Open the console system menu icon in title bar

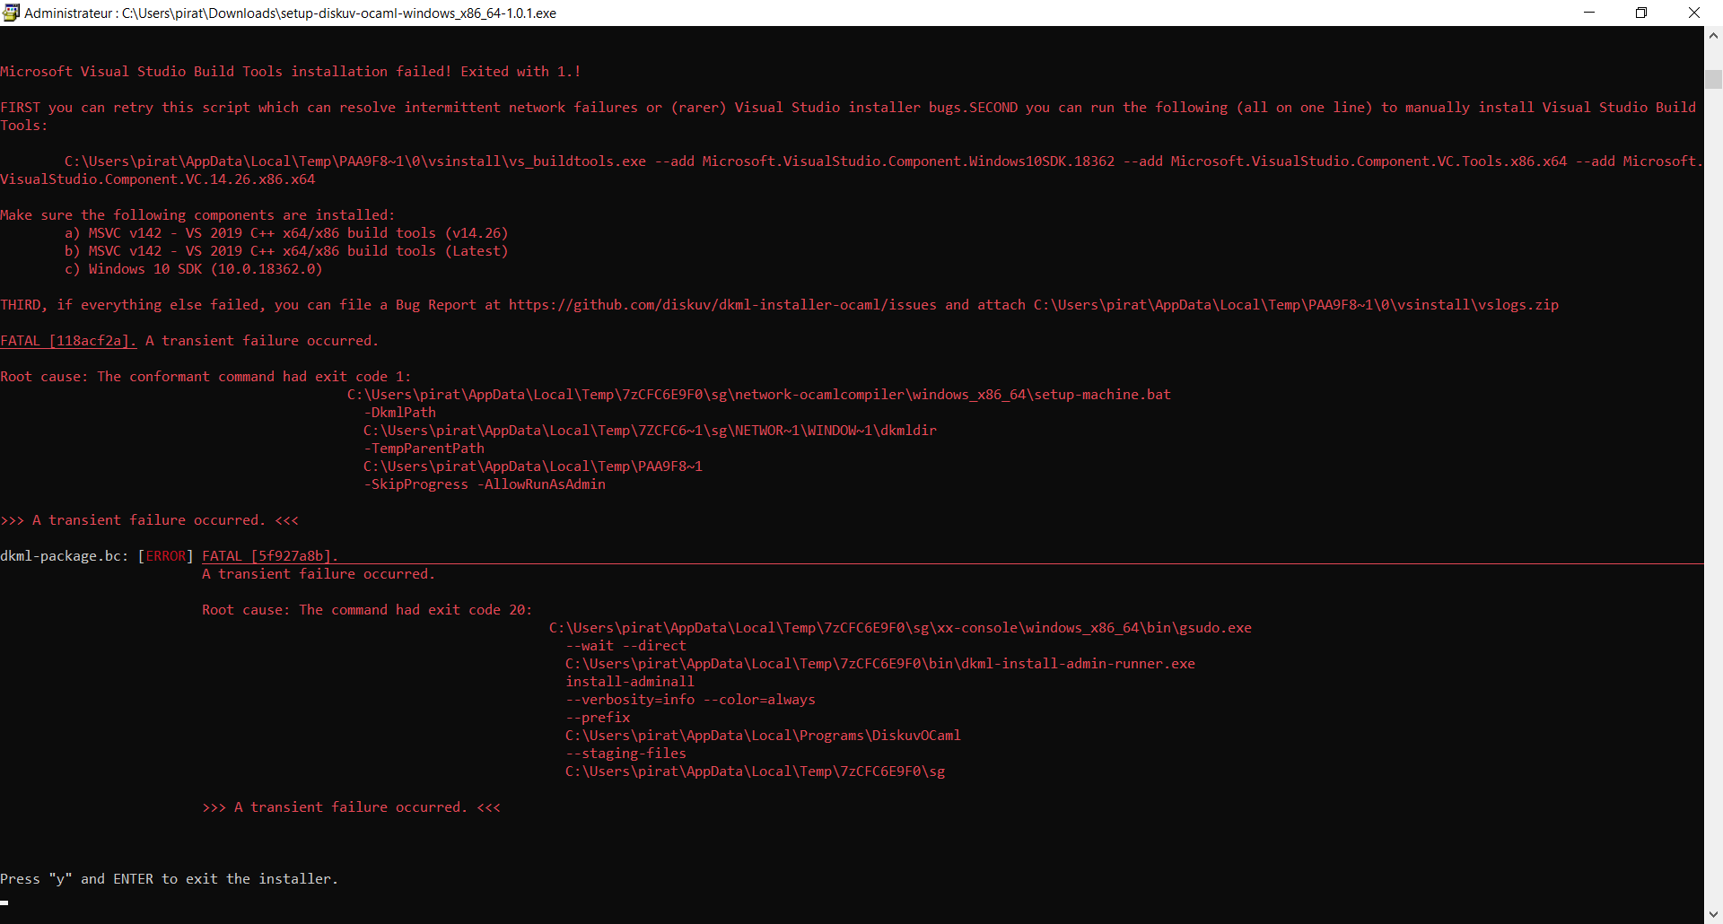(x=11, y=13)
